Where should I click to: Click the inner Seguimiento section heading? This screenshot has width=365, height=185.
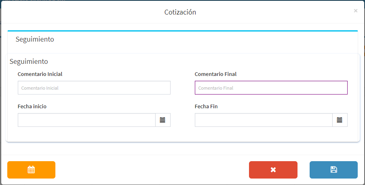tap(29, 61)
